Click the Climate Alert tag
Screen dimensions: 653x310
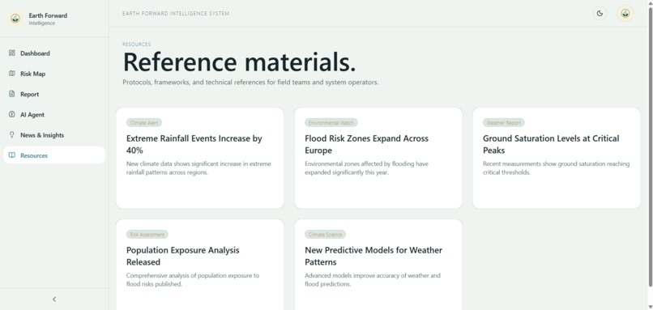coord(143,123)
